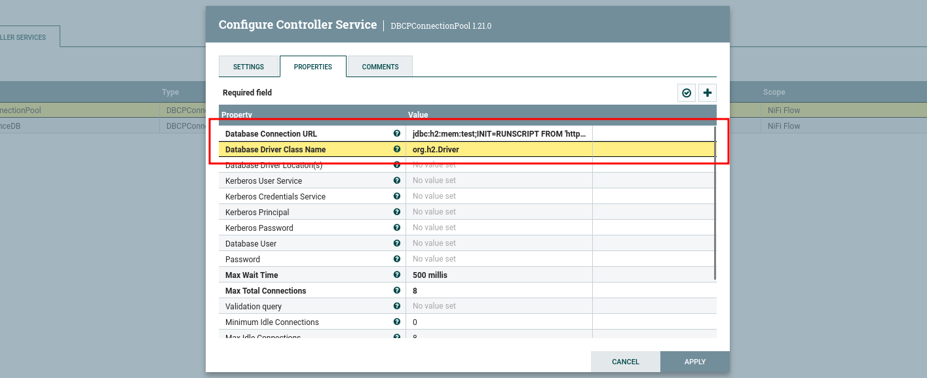Add a new property with plus icon
The height and width of the screenshot is (378, 927).
[x=708, y=93]
